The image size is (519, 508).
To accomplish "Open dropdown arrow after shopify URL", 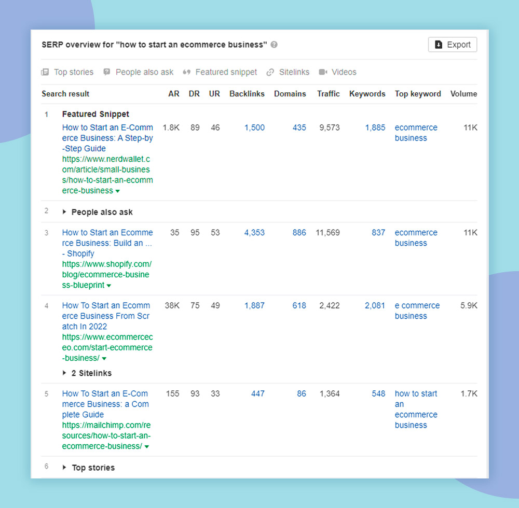I will coord(109,286).
